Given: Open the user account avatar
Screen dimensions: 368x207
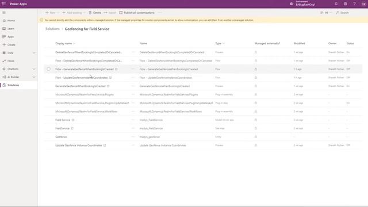Looking at the screenshot, I should 363,4.
